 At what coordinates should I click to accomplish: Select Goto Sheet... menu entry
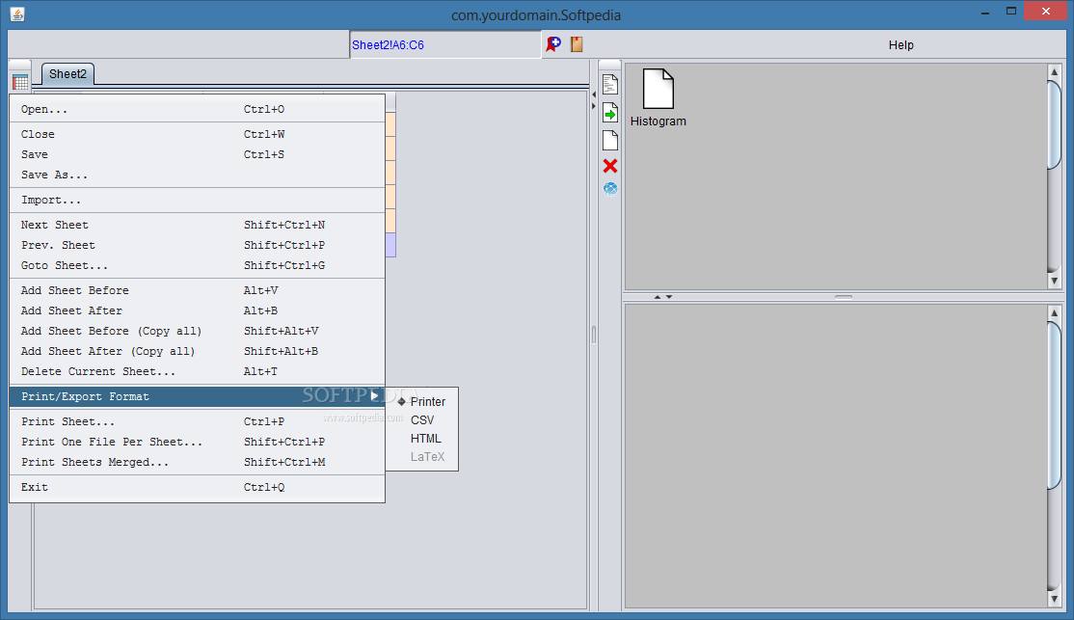(x=198, y=265)
